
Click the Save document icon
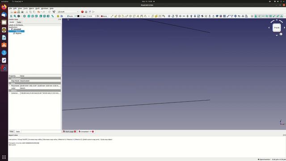[19, 12]
